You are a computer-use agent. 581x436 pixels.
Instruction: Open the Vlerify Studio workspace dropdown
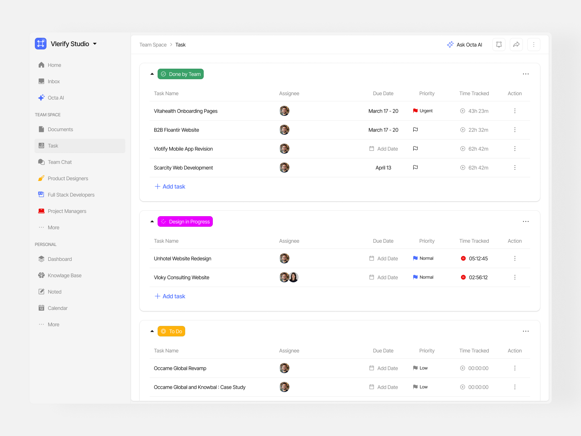[x=95, y=44]
